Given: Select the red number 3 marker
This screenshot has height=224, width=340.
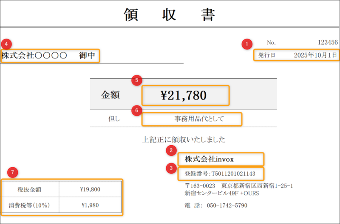Looking at the screenshot, I should click(171, 168).
